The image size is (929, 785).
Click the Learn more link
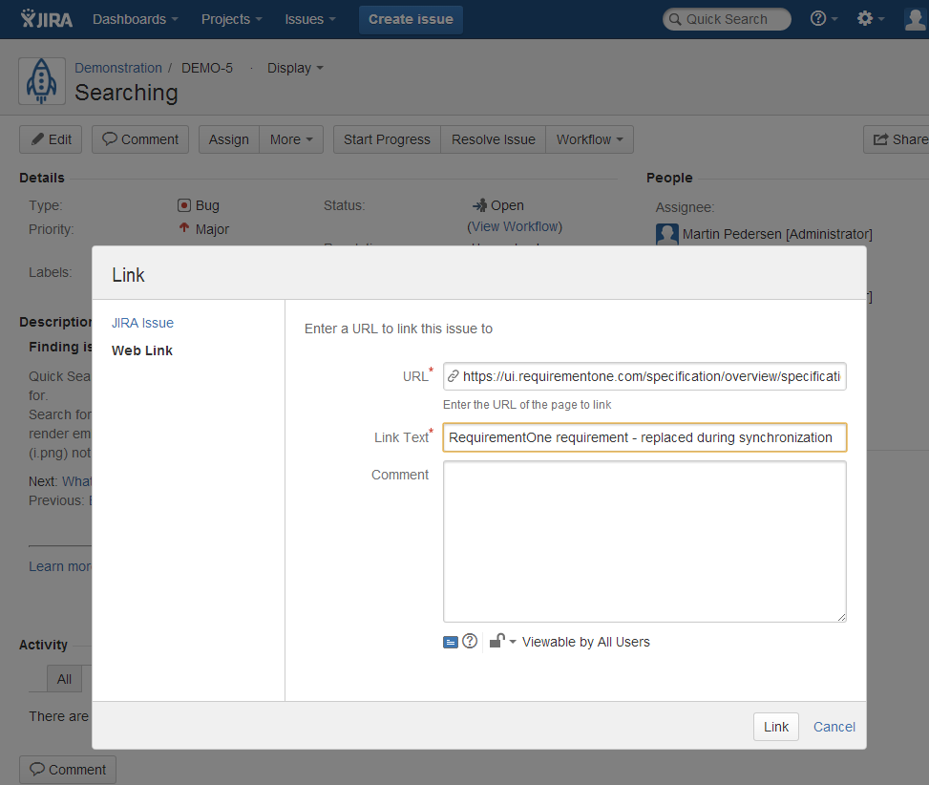point(60,566)
